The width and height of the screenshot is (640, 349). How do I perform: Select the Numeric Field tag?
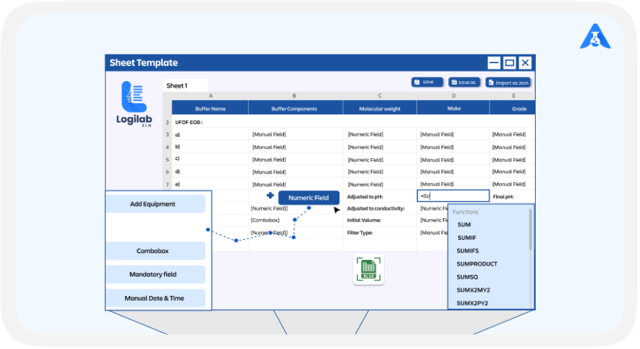click(x=308, y=197)
